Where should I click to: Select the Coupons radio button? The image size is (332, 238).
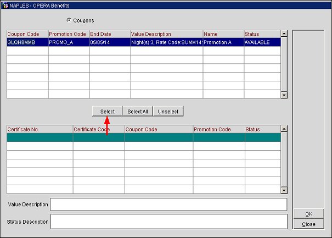click(x=69, y=20)
